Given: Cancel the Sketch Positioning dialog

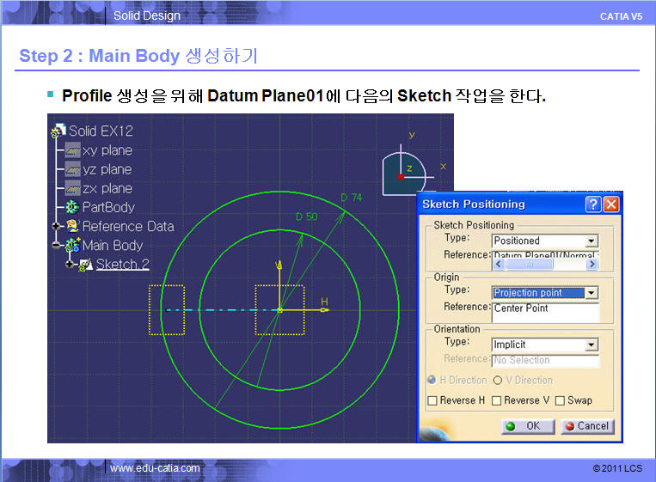Looking at the screenshot, I should click(585, 426).
